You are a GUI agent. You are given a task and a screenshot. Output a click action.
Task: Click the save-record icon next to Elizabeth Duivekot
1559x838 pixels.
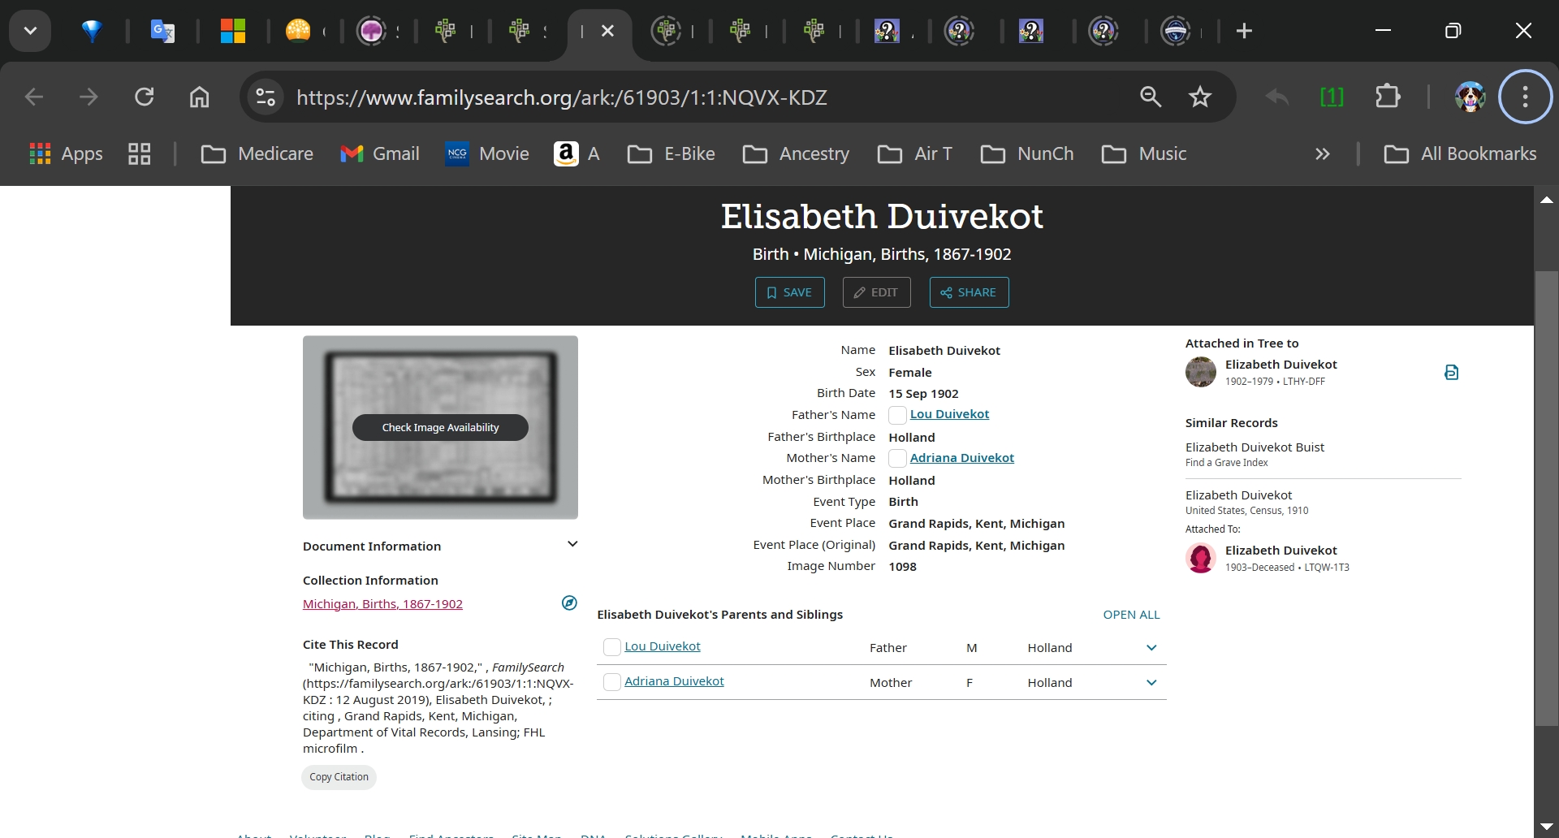(1452, 372)
